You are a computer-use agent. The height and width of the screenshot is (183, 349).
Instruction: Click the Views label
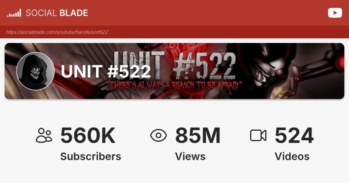190,156
